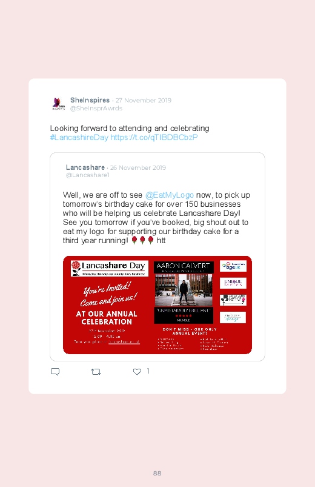Click the SheInspires display name
Screen dimensions: 315x487
point(90,100)
